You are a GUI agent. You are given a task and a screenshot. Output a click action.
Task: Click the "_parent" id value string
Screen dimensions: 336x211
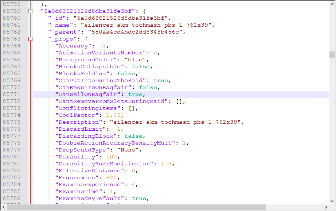[135, 32]
